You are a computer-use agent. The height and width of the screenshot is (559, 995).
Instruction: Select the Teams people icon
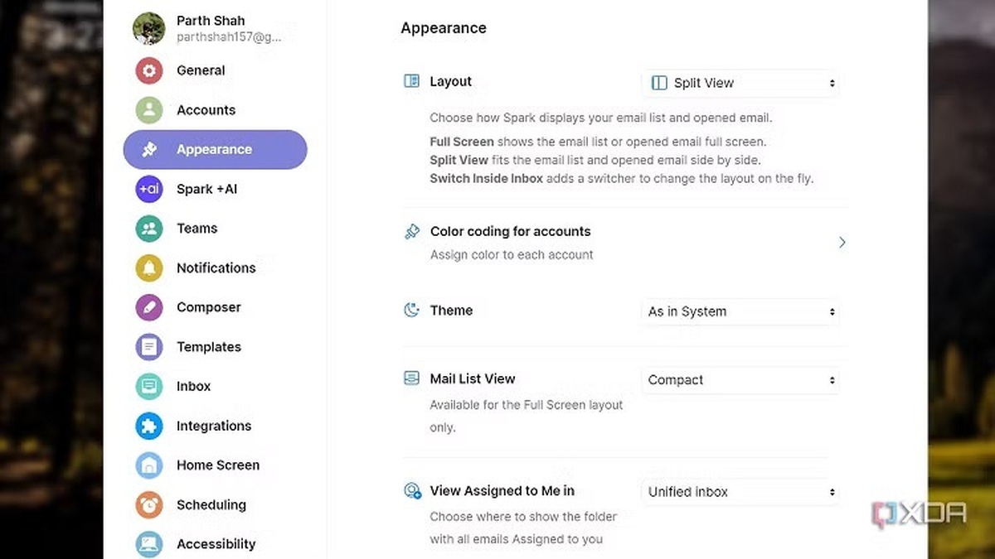point(149,229)
